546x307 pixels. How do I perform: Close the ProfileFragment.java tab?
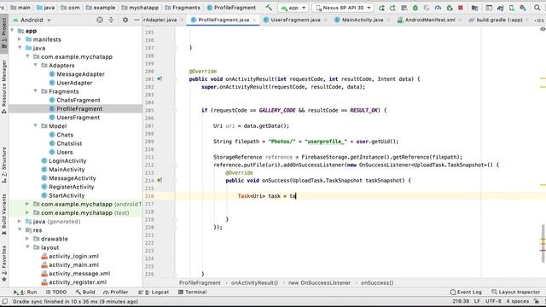click(x=254, y=20)
